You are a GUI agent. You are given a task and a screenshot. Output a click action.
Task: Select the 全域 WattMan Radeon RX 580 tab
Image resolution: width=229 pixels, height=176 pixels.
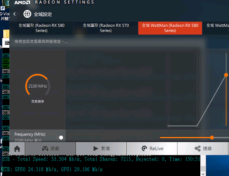(170, 28)
